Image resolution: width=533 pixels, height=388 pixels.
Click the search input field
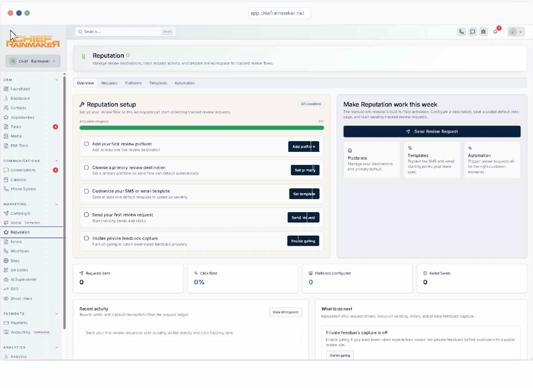tap(125, 32)
